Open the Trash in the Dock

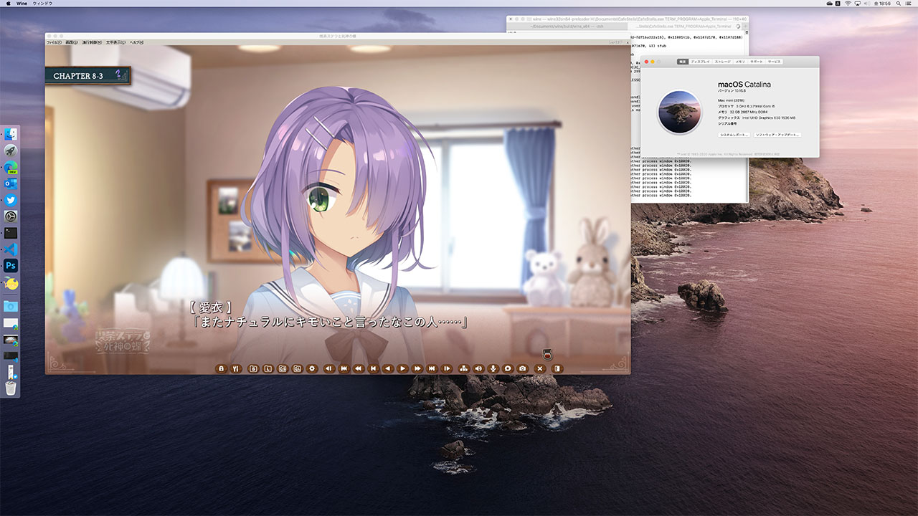pos(11,388)
